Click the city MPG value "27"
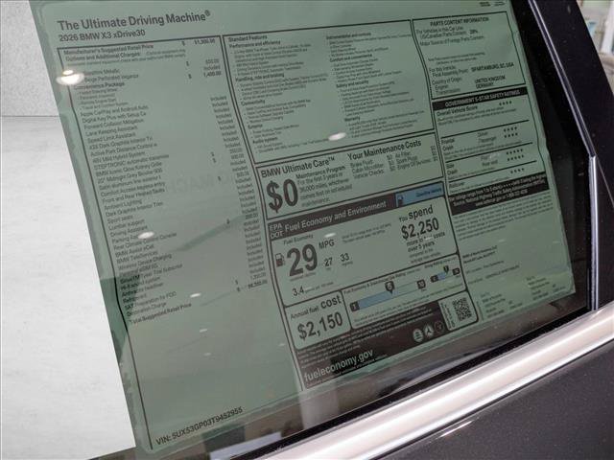Screen dimensions: 614x460 pyautogui.click(x=328, y=262)
